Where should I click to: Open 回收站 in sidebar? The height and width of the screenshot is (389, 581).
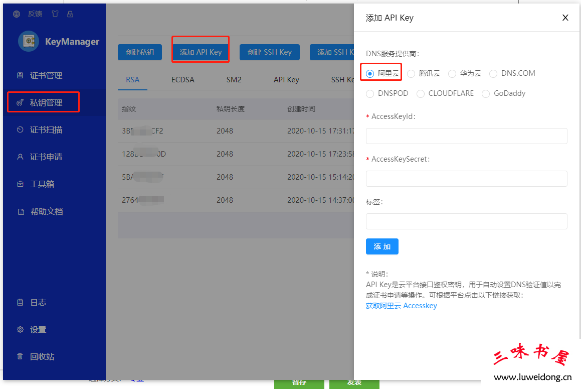coord(42,356)
